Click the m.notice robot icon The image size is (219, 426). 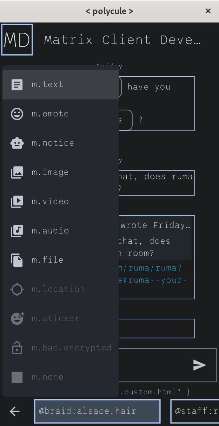(17, 143)
